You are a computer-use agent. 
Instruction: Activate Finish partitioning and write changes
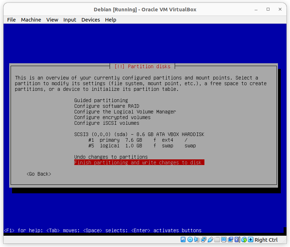[x=139, y=163]
